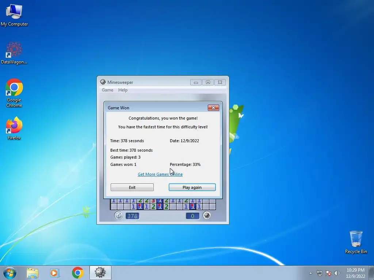Viewport: 374px width, 280px height.
Task: Click the 'Percentage: 33%' text
Action: pyautogui.click(x=185, y=164)
